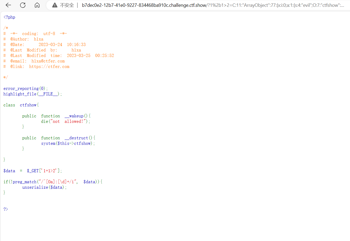This screenshot has height=241, width=350.
Task: Click the h1xa@ctfer.com email text
Action: click(48, 61)
